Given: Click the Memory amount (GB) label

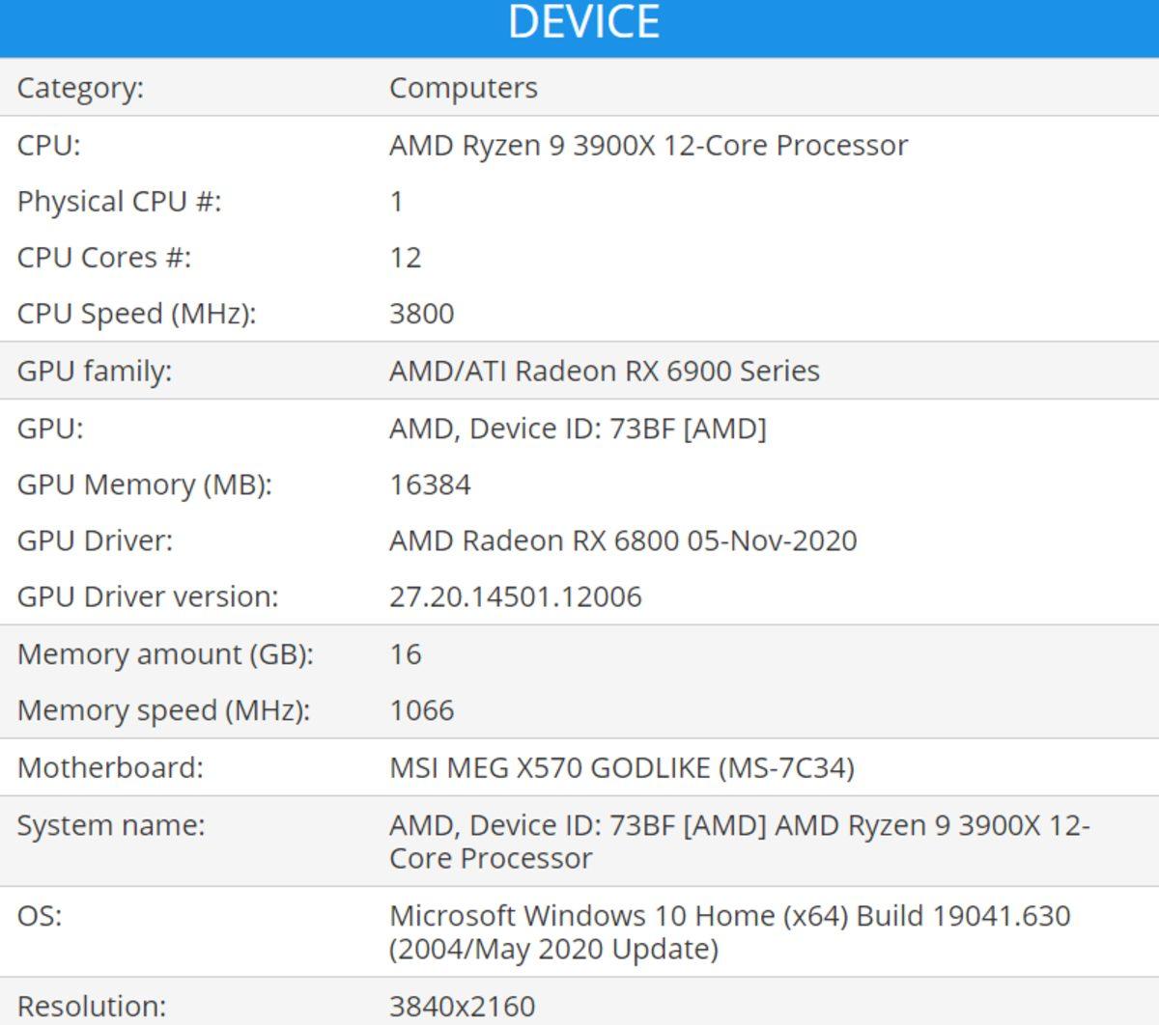Looking at the screenshot, I should (x=165, y=654).
